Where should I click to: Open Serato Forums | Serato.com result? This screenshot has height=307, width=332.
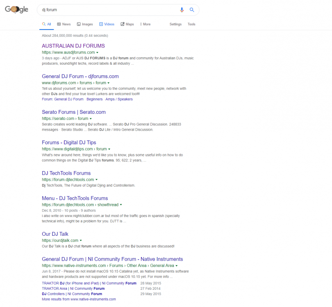(74, 112)
